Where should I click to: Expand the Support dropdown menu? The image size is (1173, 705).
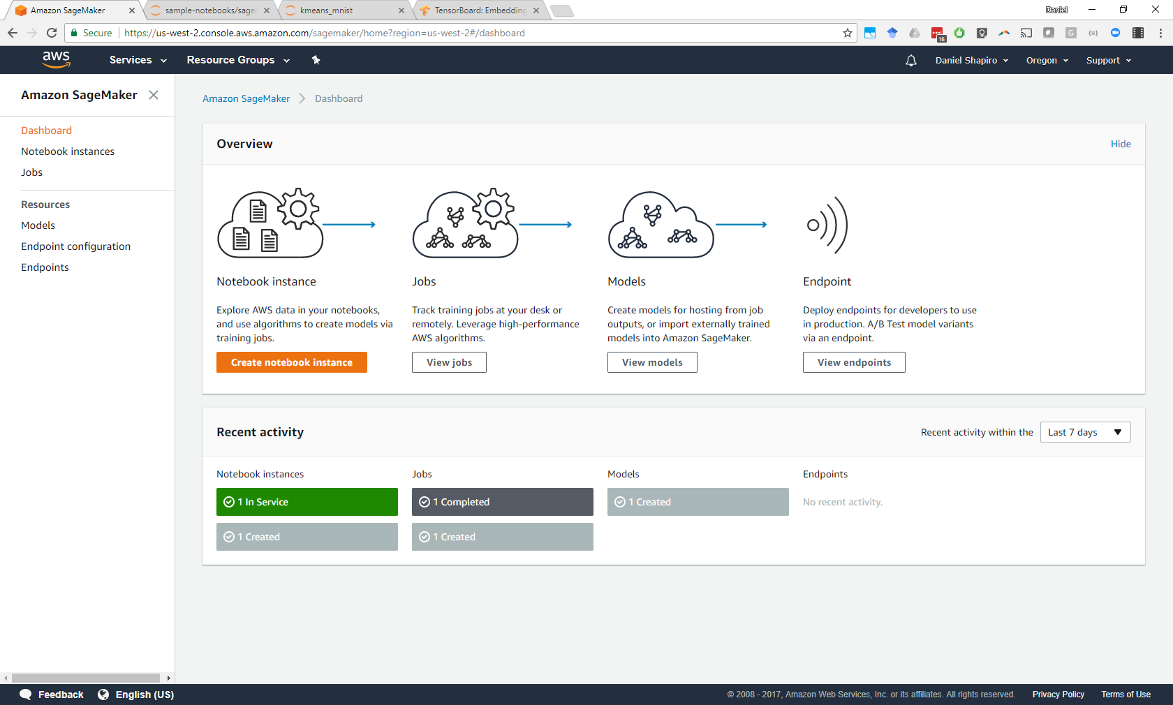click(1109, 61)
